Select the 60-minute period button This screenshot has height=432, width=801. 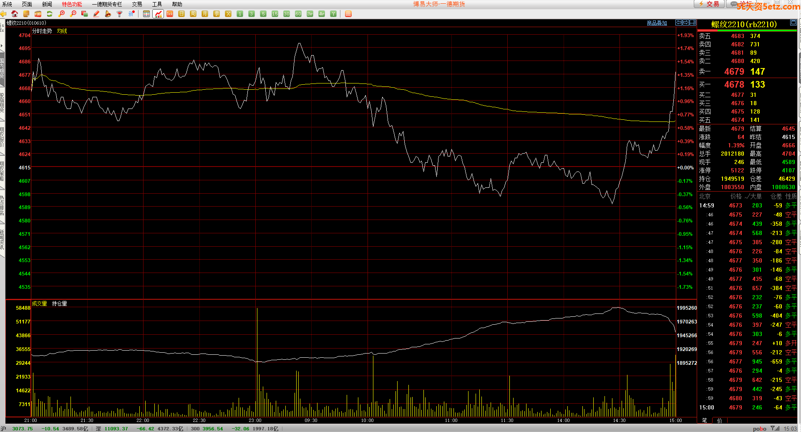(298, 14)
